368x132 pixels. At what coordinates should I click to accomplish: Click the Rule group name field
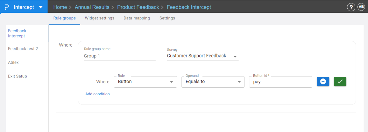pos(120,56)
